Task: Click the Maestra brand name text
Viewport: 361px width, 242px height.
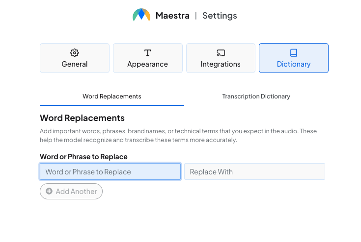Action: [172, 16]
